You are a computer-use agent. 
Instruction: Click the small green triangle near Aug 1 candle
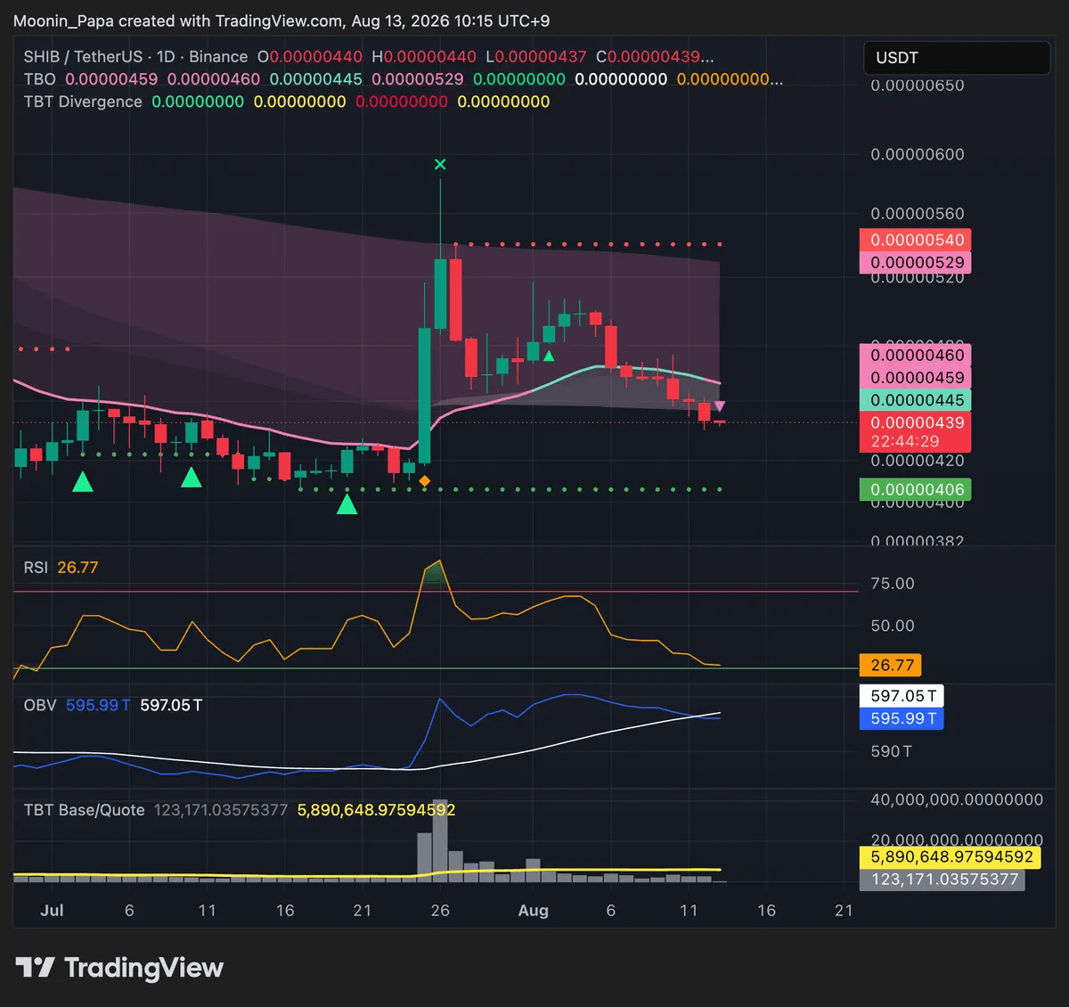tap(549, 356)
